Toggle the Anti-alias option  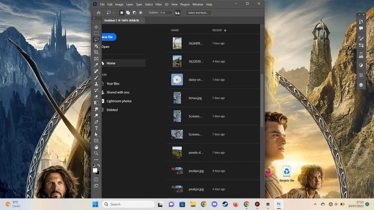click(178, 13)
